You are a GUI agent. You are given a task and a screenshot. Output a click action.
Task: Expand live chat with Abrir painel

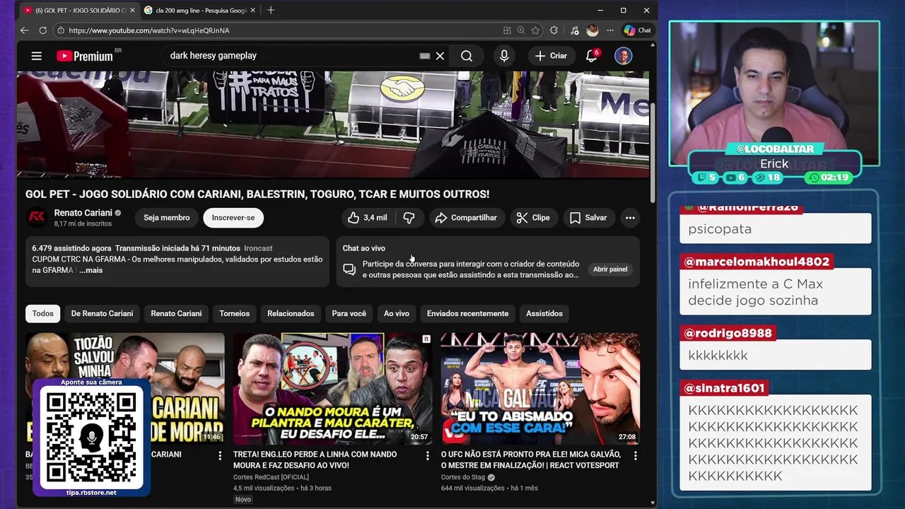coord(610,269)
